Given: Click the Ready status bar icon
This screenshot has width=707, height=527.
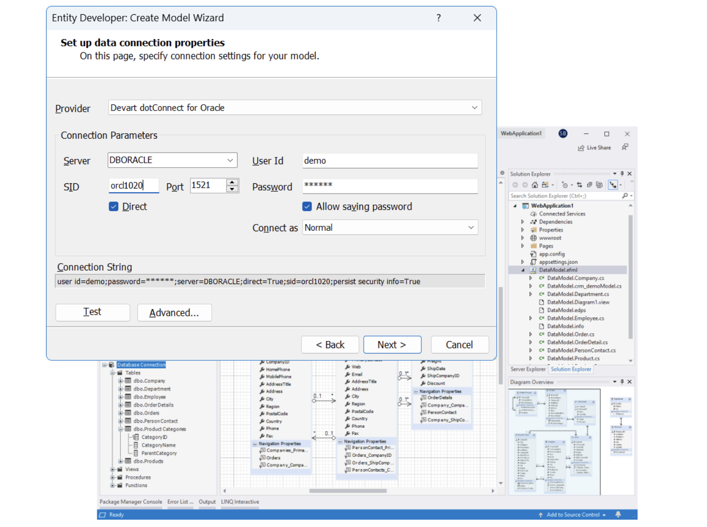Looking at the screenshot, I should (102, 515).
